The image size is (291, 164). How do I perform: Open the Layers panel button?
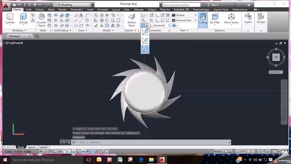(x=248, y=18)
